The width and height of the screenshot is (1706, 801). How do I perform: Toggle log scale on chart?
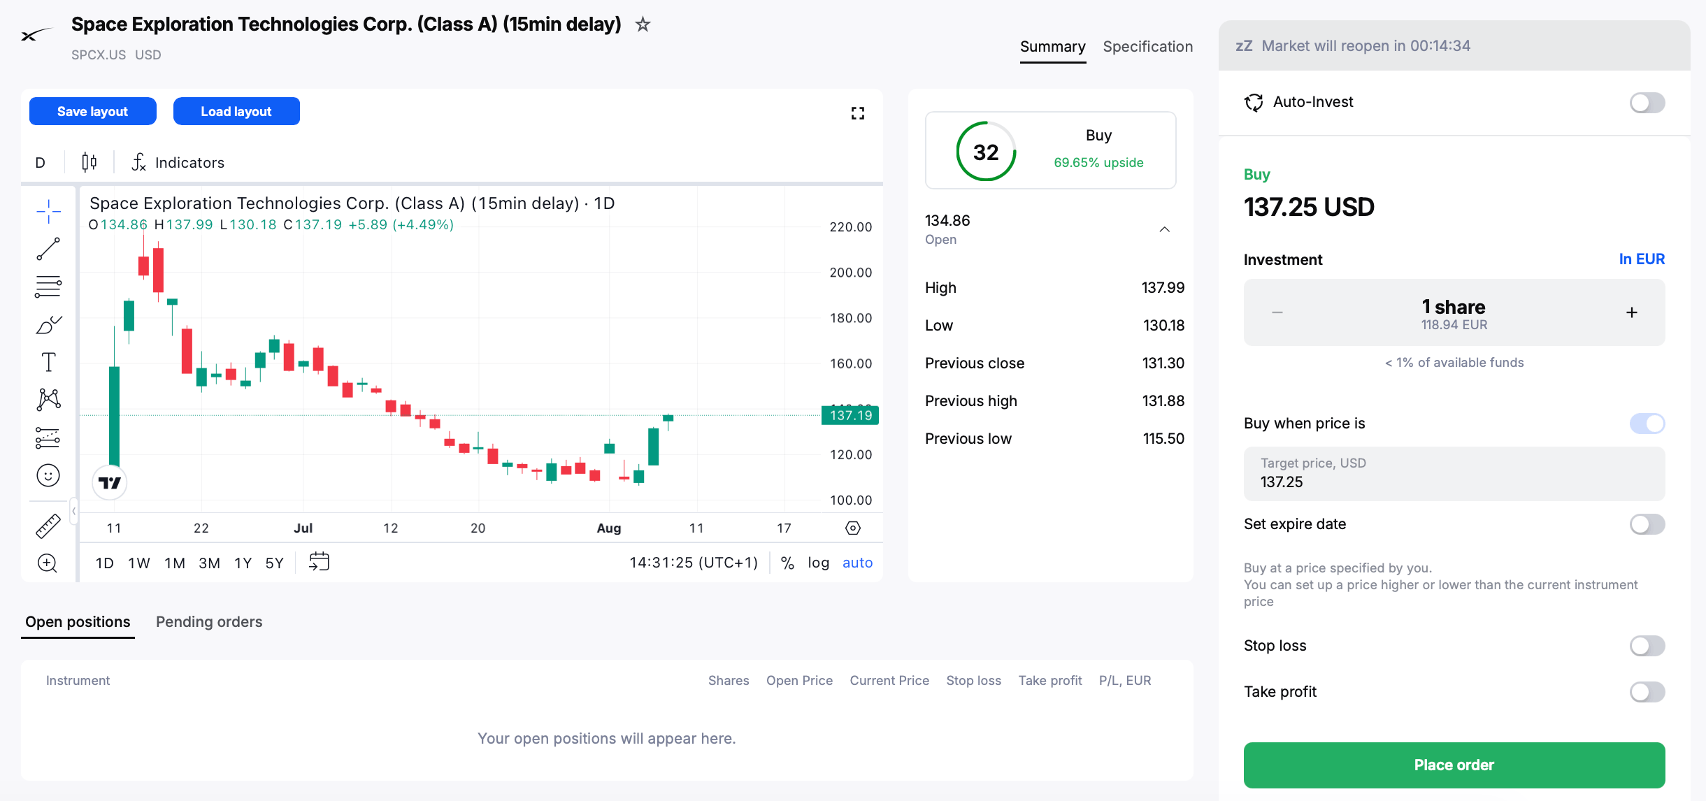[x=818, y=563]
